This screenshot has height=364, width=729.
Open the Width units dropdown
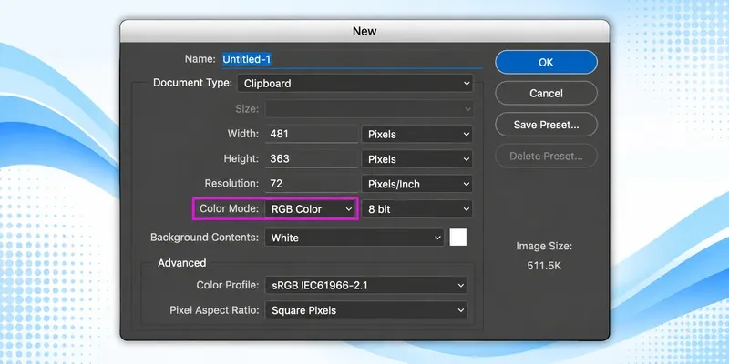[x=417, y=134]
